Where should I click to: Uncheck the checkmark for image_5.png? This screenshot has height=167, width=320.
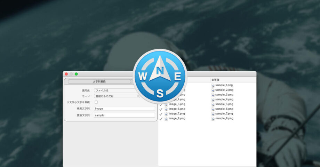pos(161,104)
